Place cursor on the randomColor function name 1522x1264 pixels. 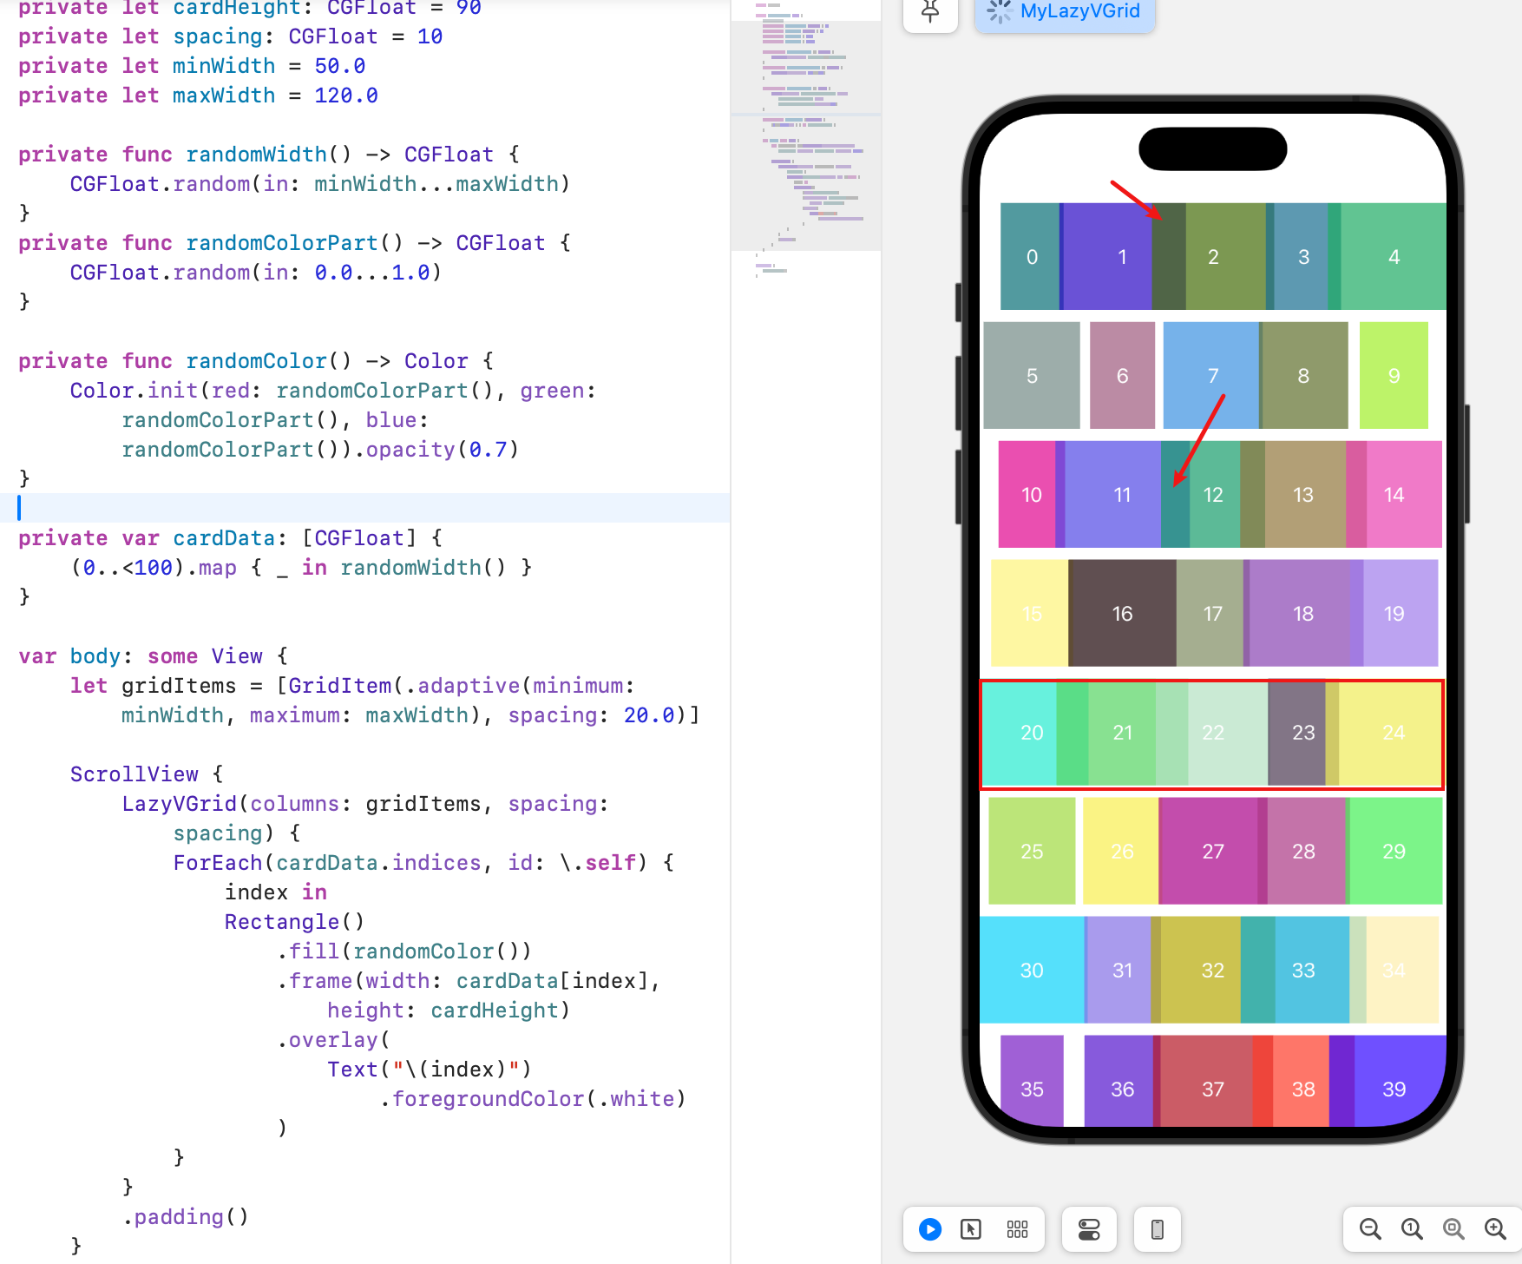click(x=256, y=360)
